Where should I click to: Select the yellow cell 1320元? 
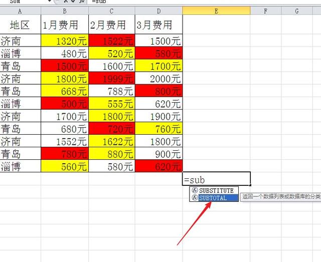(65, 41)
